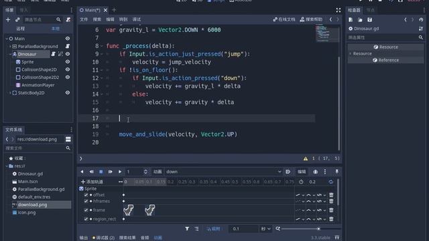429x241 pixels.
Task: Stop animation playback
Action: pos(101,171)
